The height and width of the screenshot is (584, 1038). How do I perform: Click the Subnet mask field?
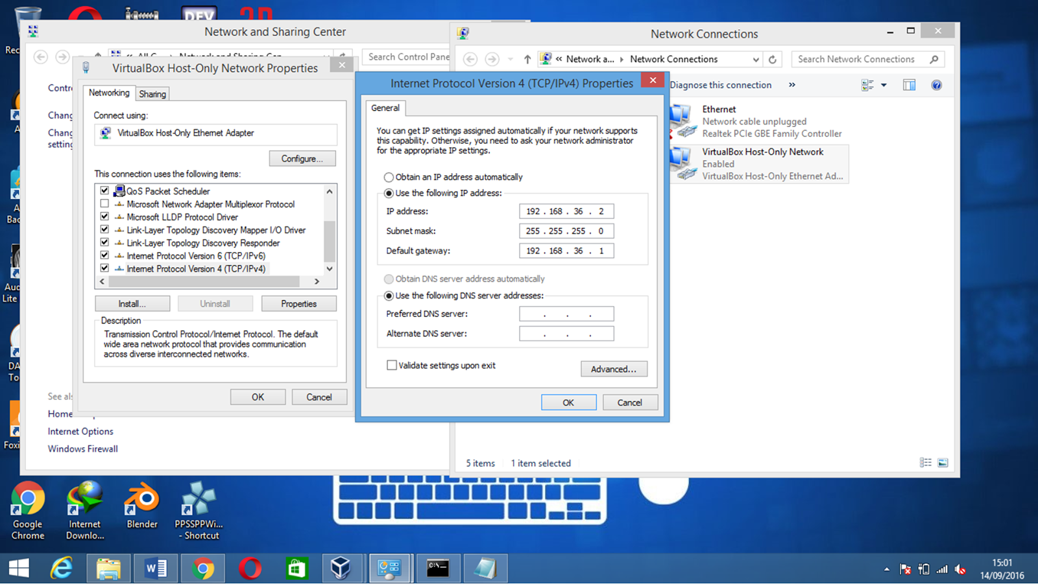566,231
